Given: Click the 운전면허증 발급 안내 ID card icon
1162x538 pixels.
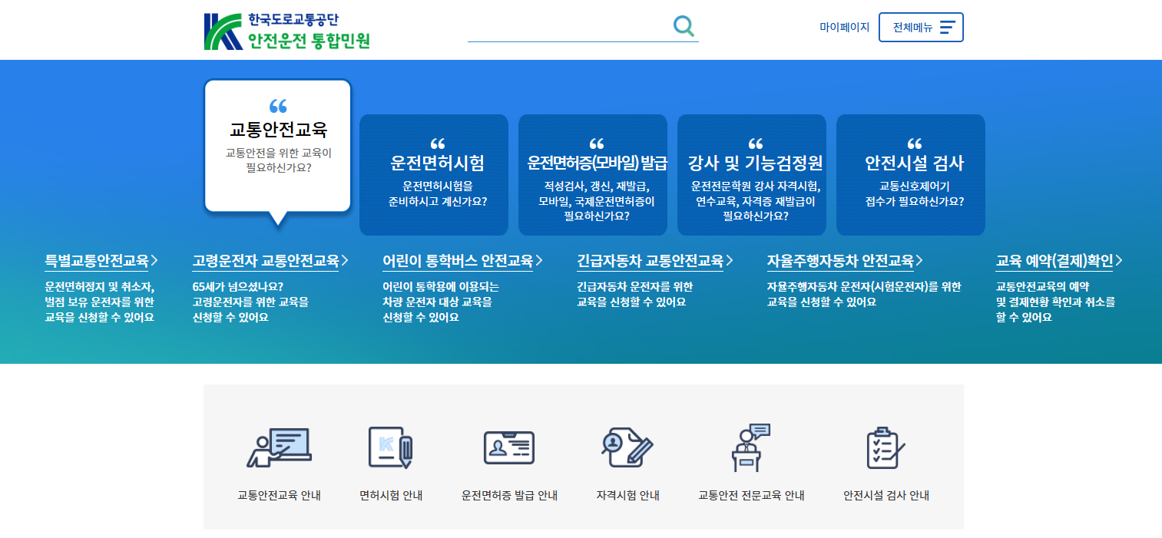Looking at the screenshot, I should (509, 447).
